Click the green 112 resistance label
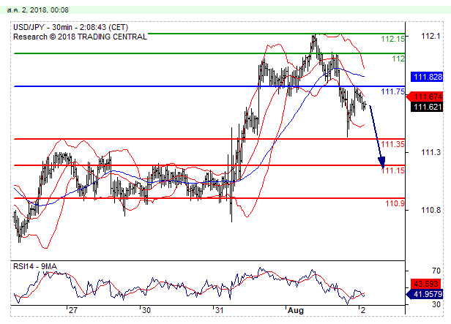 coord(398,59)
